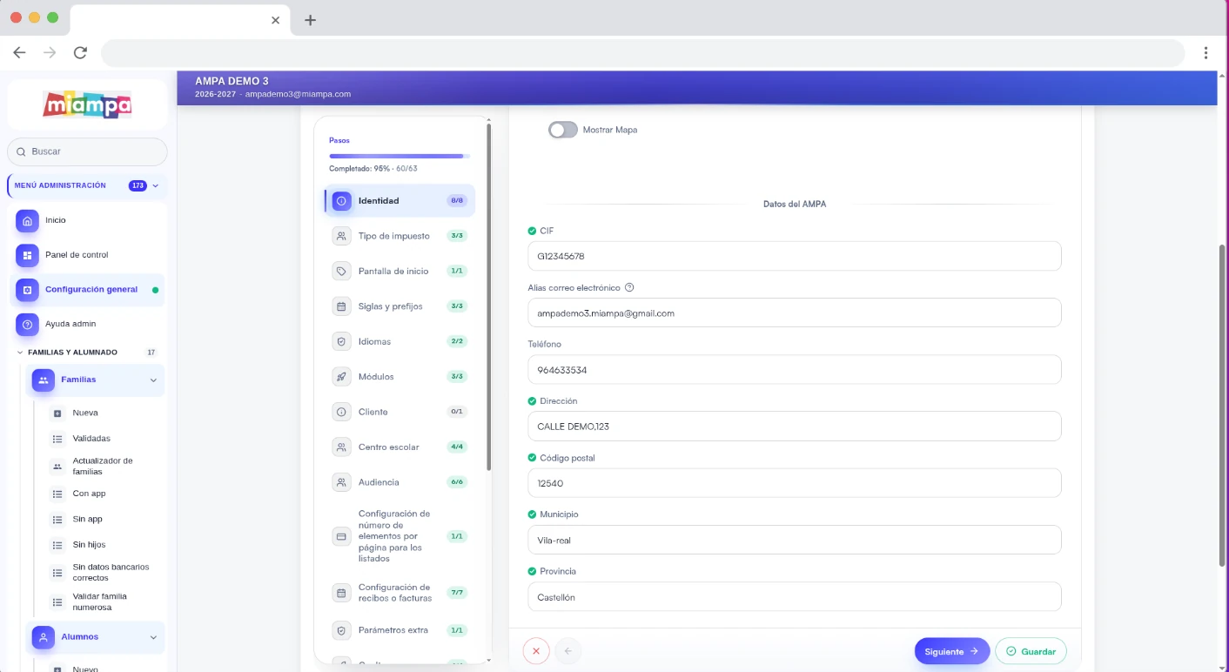Click the Configuración general gear icon

click(x=27, y=290)
